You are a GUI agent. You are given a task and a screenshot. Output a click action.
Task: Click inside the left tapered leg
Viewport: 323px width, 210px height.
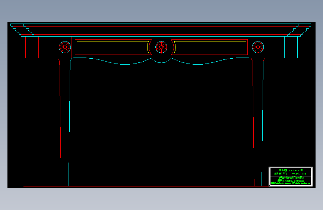pos(65,124)
